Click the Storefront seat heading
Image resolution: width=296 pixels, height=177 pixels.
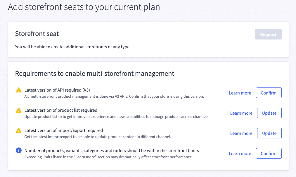point(37,34)
